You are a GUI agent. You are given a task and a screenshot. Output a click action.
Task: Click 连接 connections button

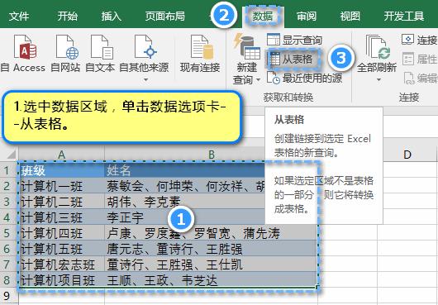coord(419,40)
